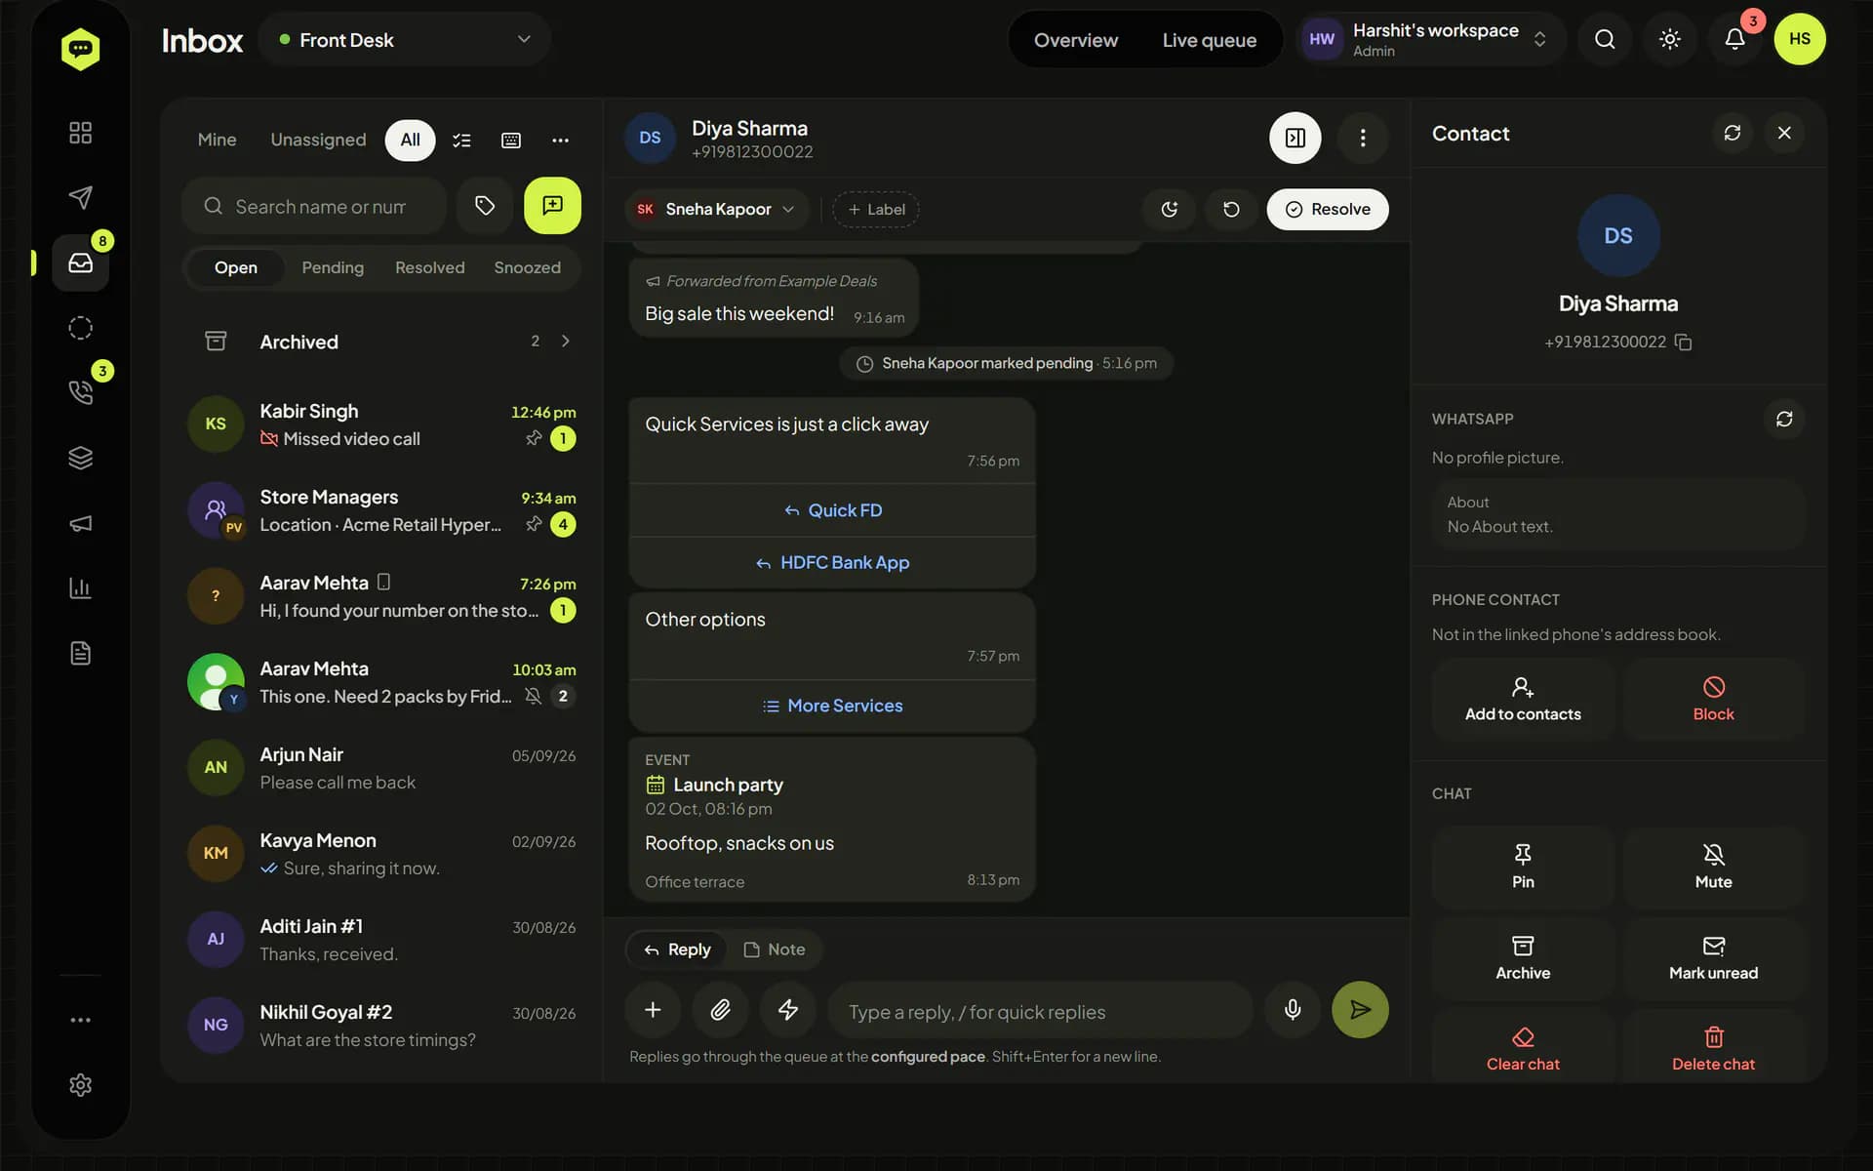1873x1171 pixels.
Task: Switch composer to Note mode
Action: [x=775, y=949]
